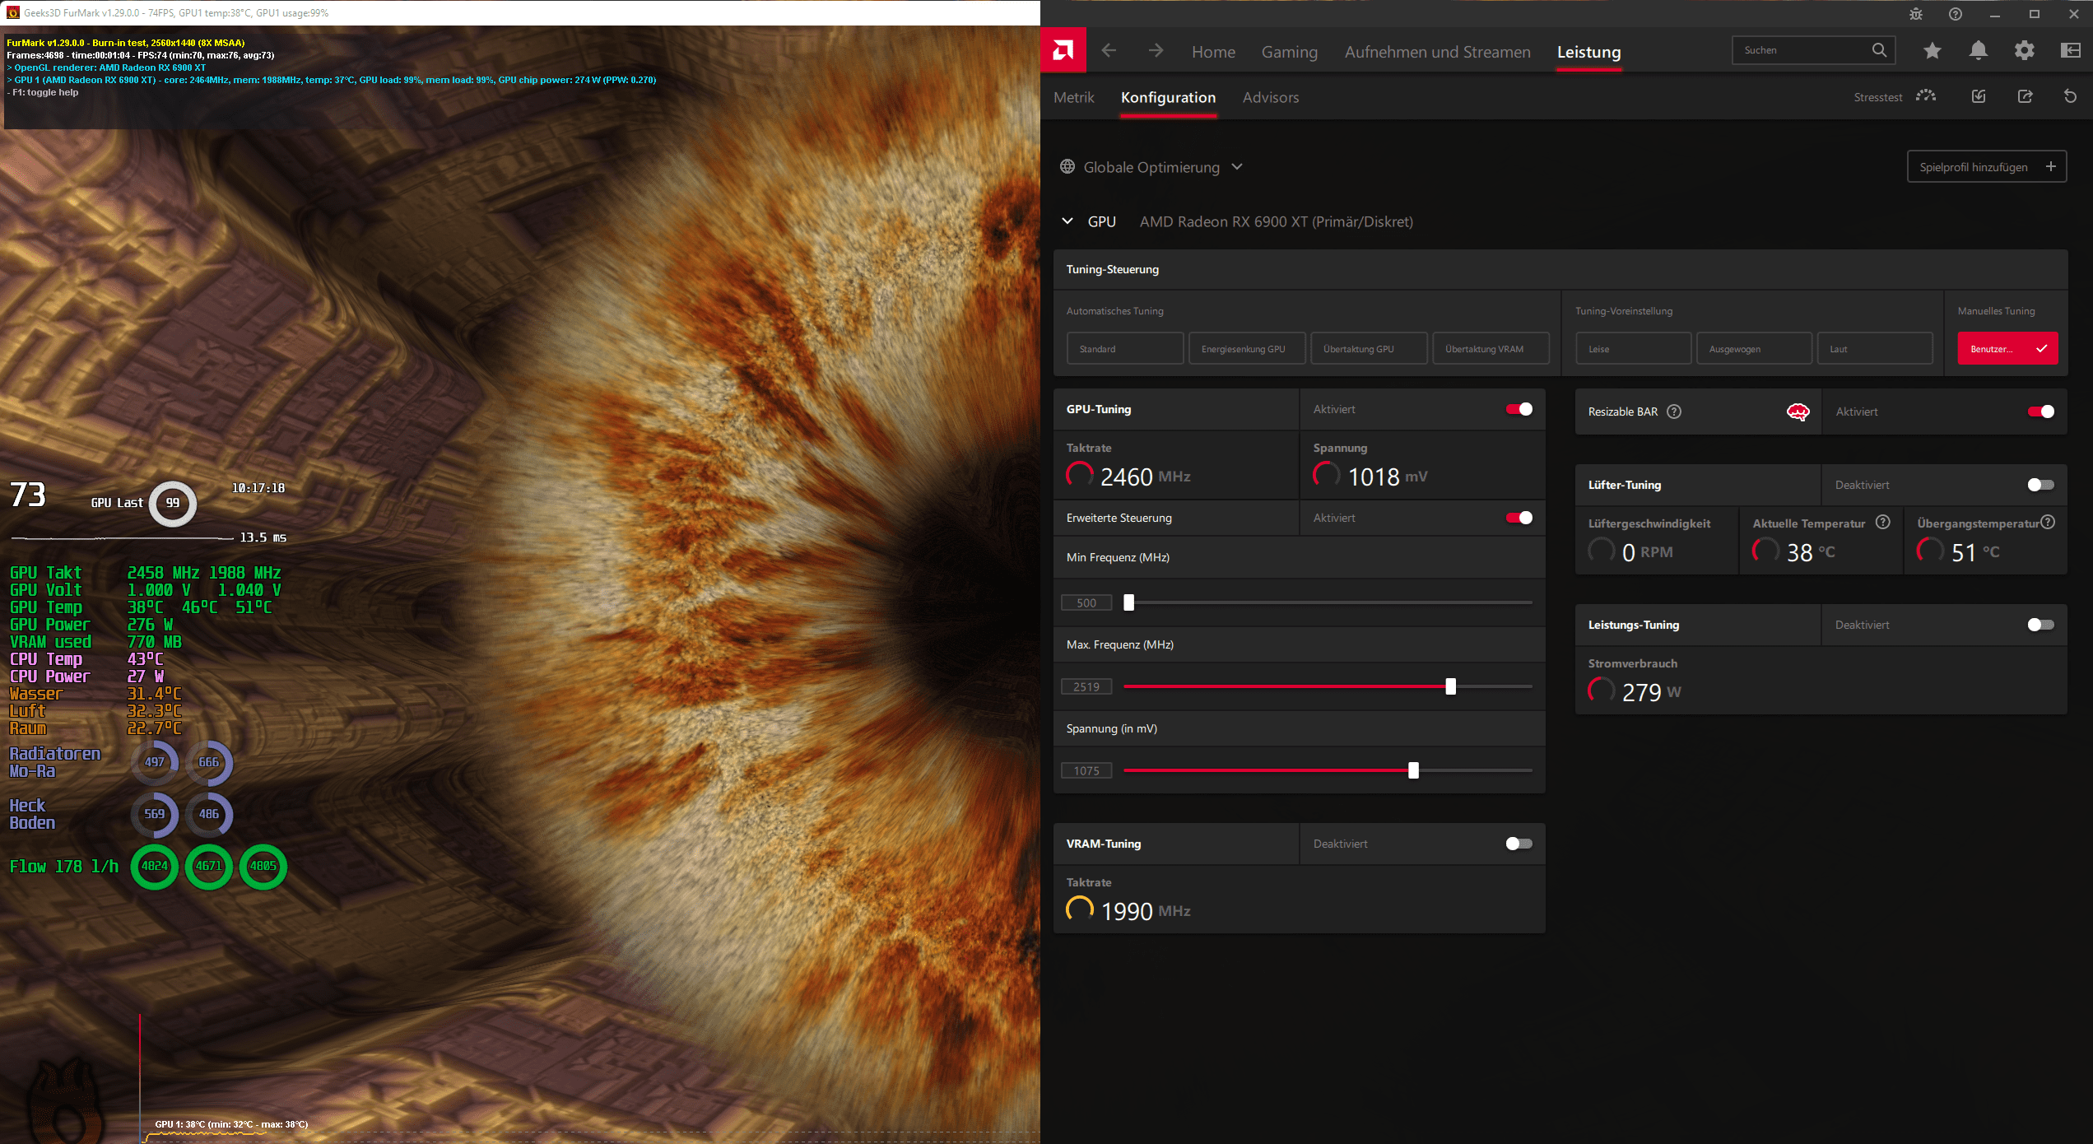Choose the Leise tuning preset
Screen dimensions: 2093x1144
coord(1633,348)
